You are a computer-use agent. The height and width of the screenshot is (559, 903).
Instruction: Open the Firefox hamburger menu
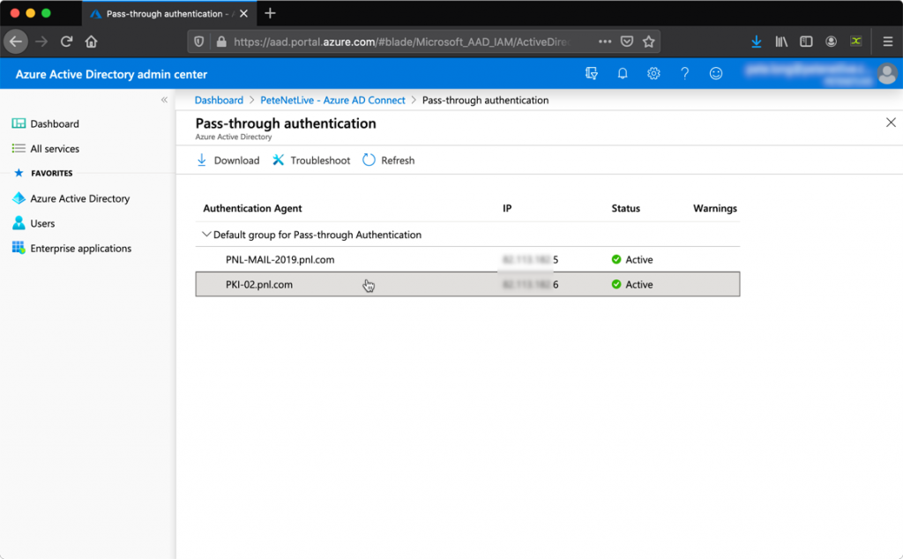click(885, 41)
